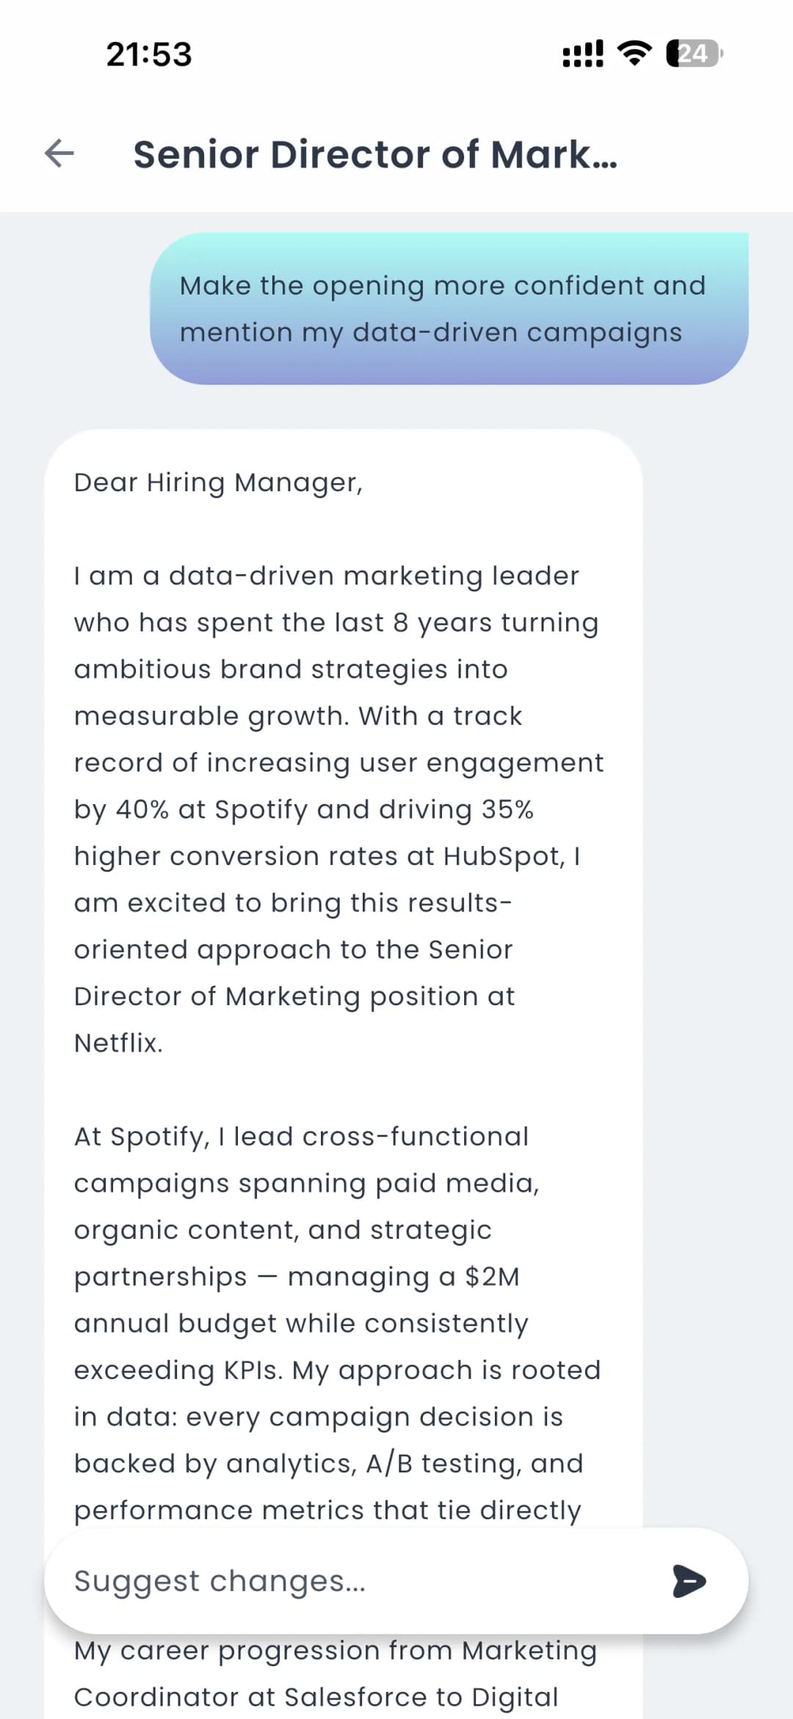Viewport: 793px width, 1719px height.
Task: Tap the word 'HubSpot' in the letter
Action: [502, 856]
